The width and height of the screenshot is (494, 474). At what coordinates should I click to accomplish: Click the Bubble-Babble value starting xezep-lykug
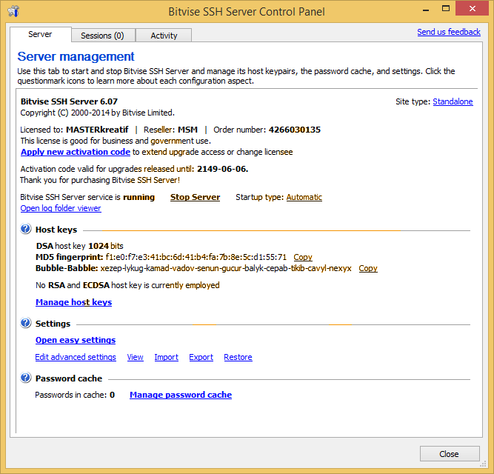[x=226, y=268]
